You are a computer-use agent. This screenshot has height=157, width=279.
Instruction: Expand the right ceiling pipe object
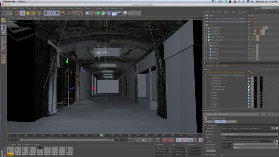pyautogui.click(x=206, y=37)
